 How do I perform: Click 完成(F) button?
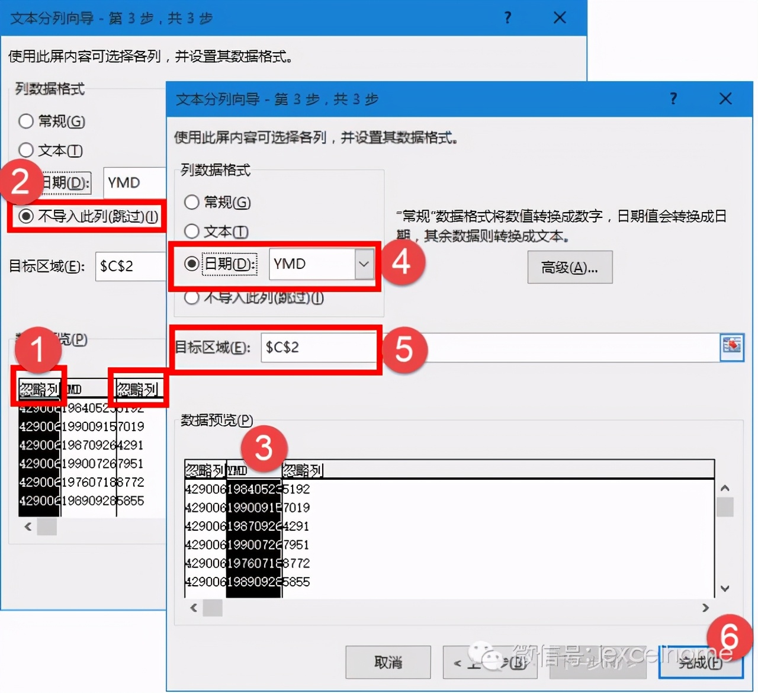(x=701, y=662)
